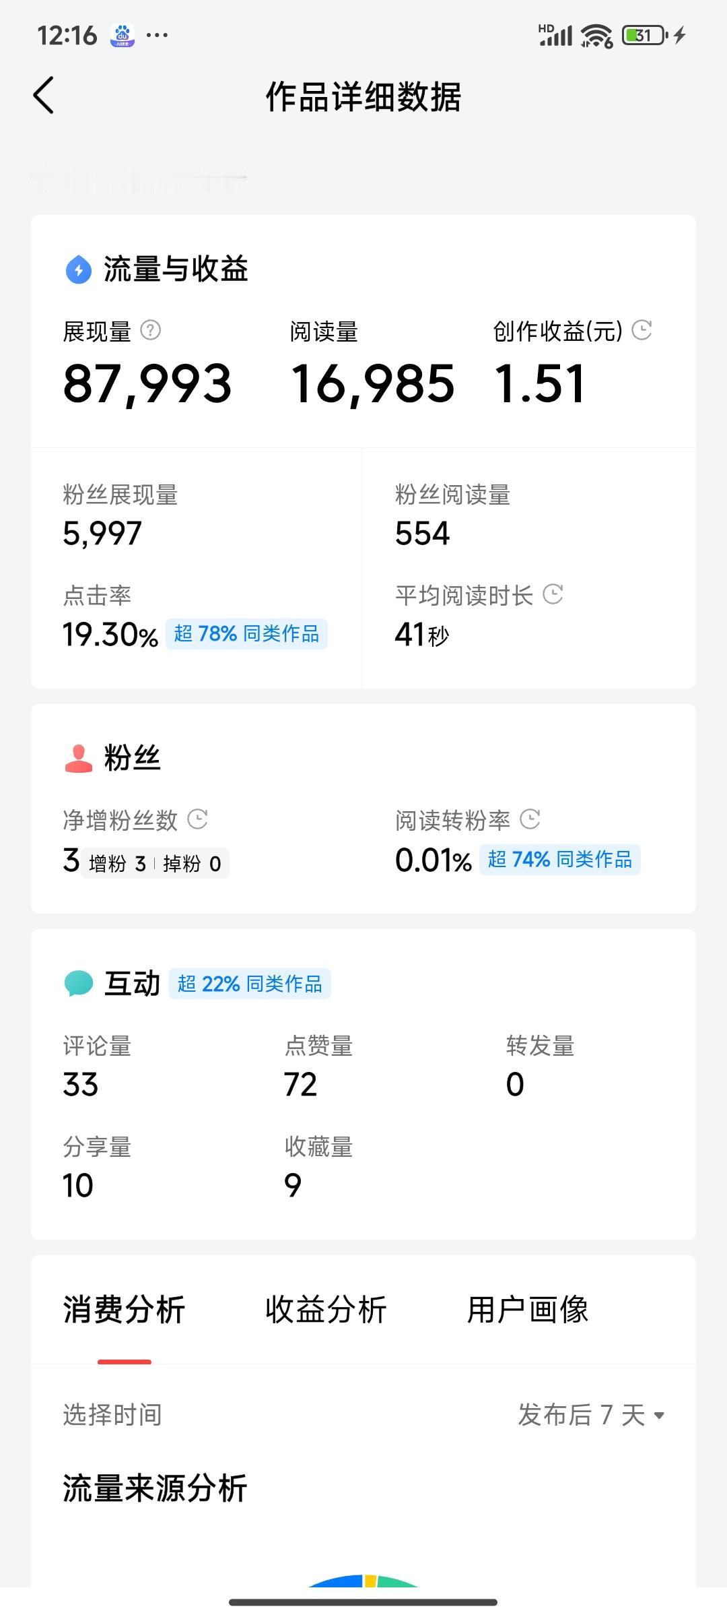Tap the 超 22% 同类作品 badge
Viewport: 727px width, 1617px height.
point(250,984)
